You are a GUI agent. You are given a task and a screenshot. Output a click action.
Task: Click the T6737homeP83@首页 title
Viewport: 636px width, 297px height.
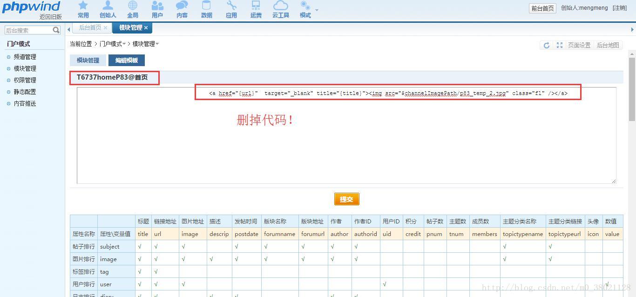(x=112, y=77)
